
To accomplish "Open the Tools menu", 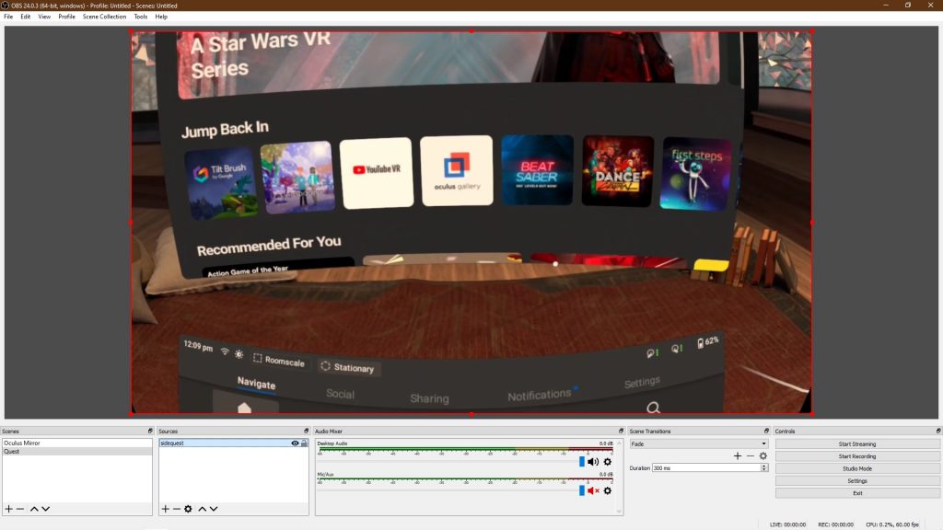I will pos(141,17).
